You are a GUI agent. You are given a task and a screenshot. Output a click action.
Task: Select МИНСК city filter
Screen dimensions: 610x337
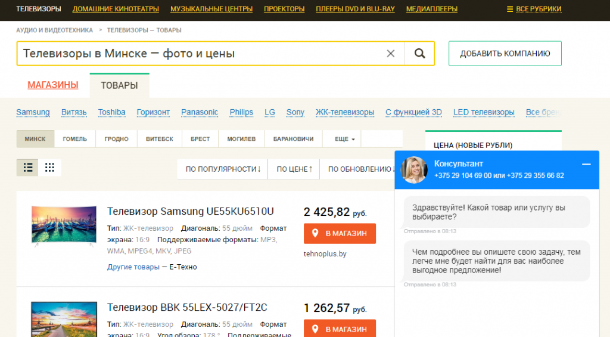[35, 139]
